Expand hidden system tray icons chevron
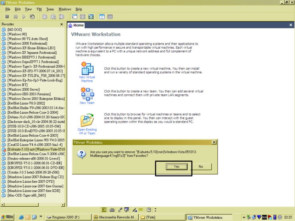 (x=244, y=217)
